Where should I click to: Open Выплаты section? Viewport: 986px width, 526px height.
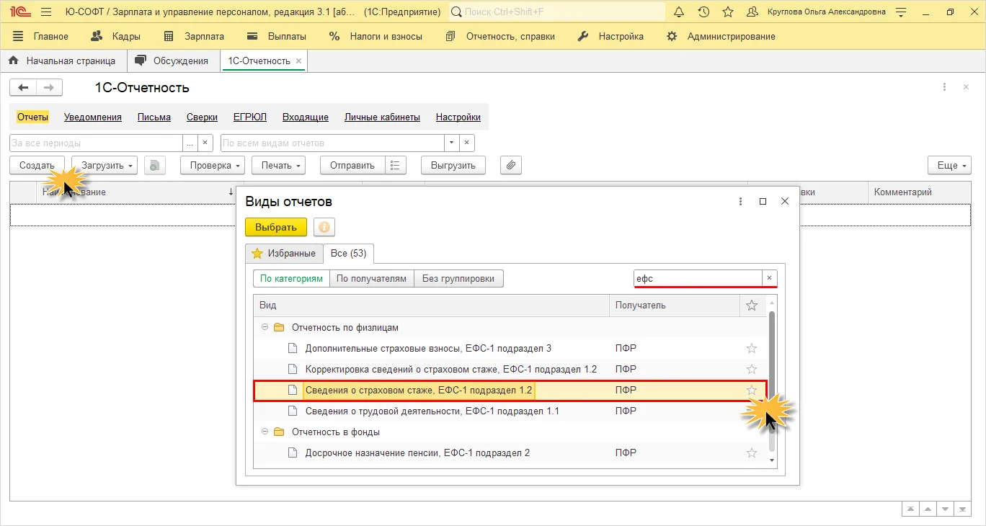(277, 36)
